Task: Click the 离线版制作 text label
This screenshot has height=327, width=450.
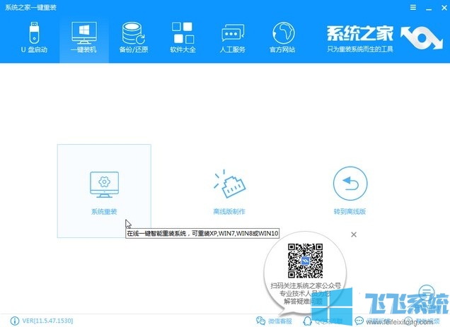Action: point(229,211)
